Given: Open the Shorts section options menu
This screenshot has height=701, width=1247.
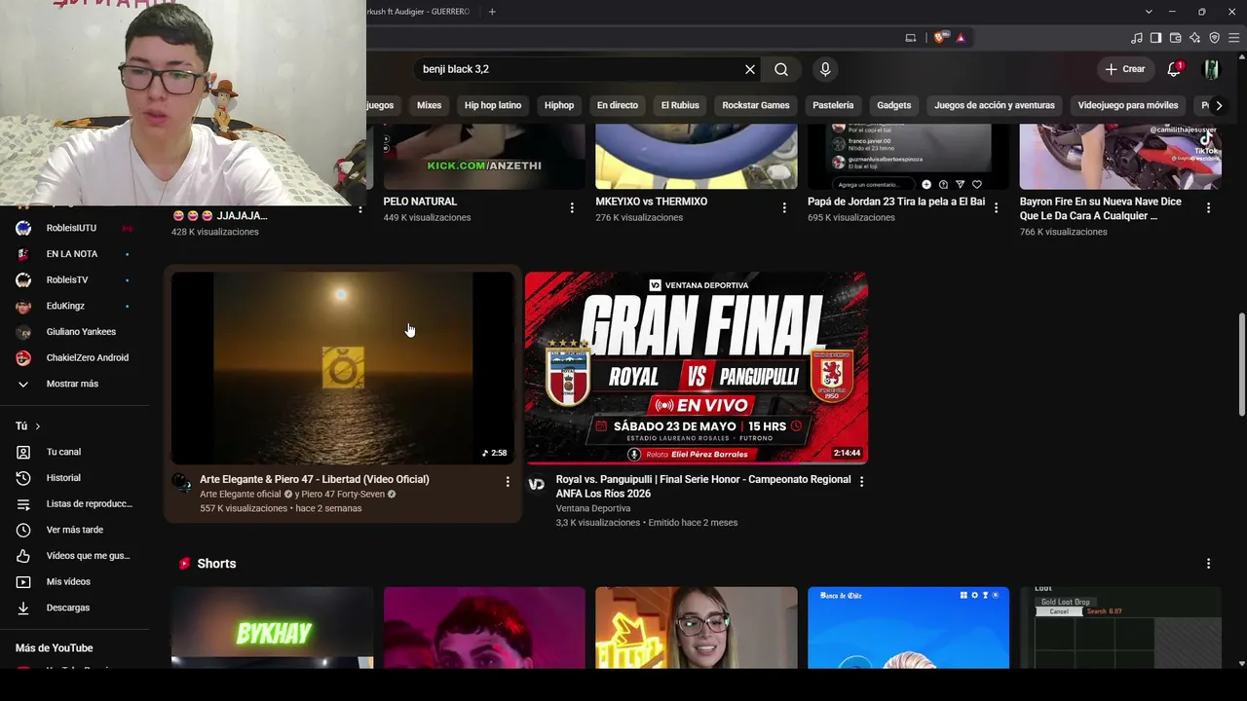Looking at the screenshot, I should tap(1208, 564).
